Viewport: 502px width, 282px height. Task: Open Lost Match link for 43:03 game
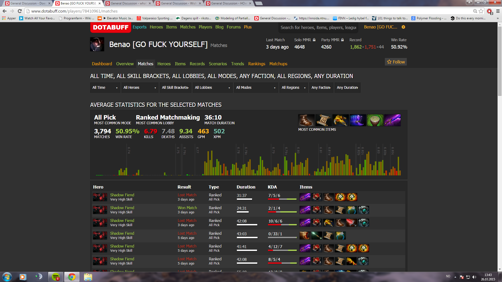click(187, 233)
